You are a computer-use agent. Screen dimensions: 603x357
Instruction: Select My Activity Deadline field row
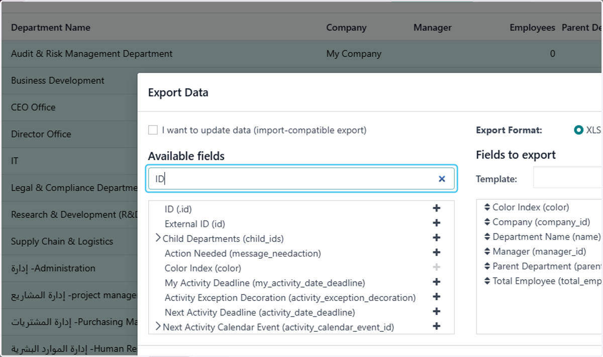click(265, 283)
